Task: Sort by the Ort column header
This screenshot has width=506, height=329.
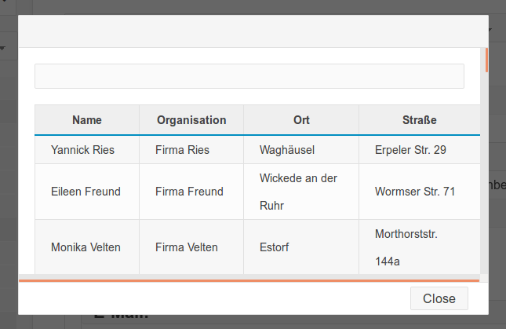Action: [x=301, y=120]
